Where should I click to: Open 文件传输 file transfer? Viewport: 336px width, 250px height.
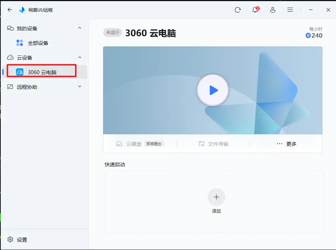coord(214,144)
